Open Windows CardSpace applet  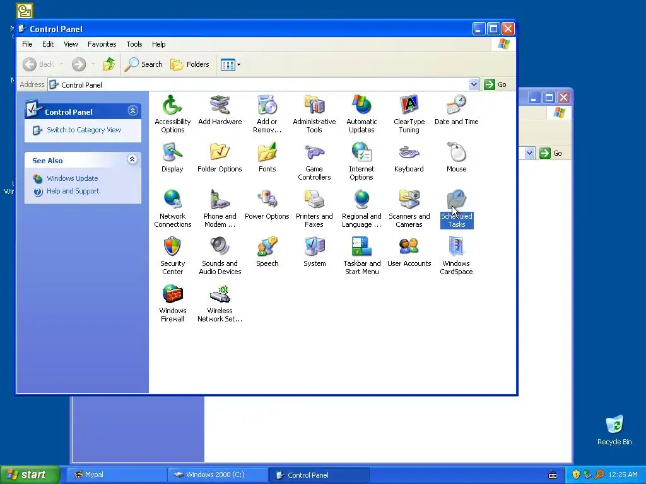456,256
